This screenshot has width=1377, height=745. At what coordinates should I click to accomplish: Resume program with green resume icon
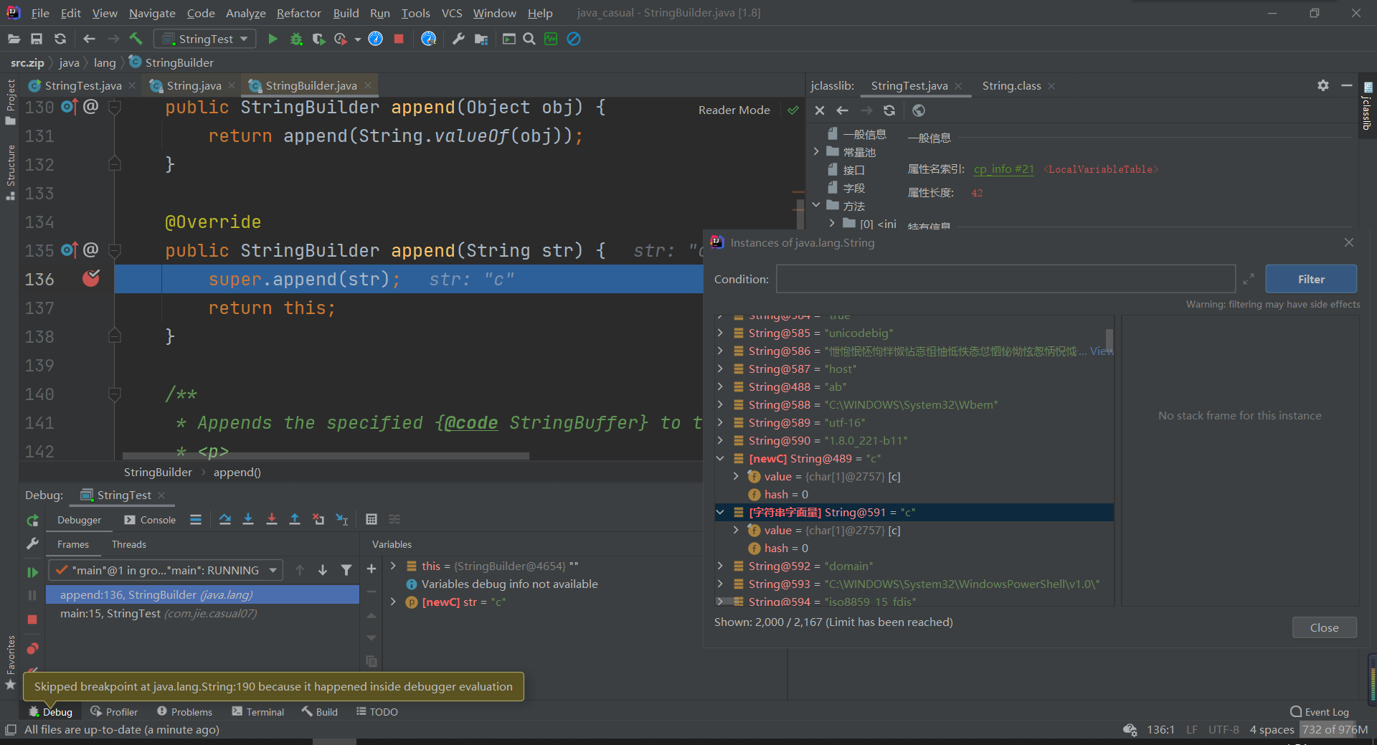point(32,571)
